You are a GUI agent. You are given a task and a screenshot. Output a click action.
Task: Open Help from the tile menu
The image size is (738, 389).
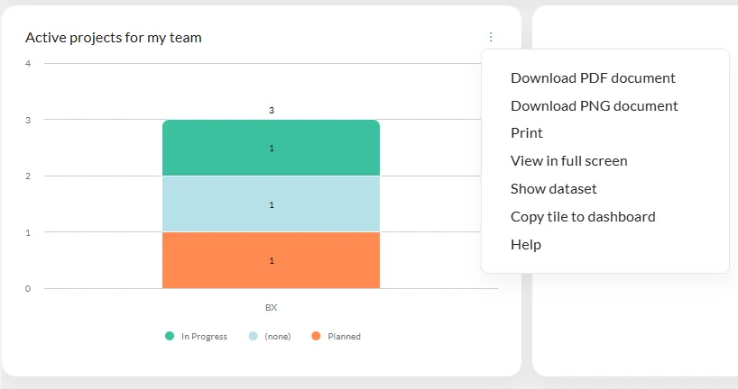point(526,245)
